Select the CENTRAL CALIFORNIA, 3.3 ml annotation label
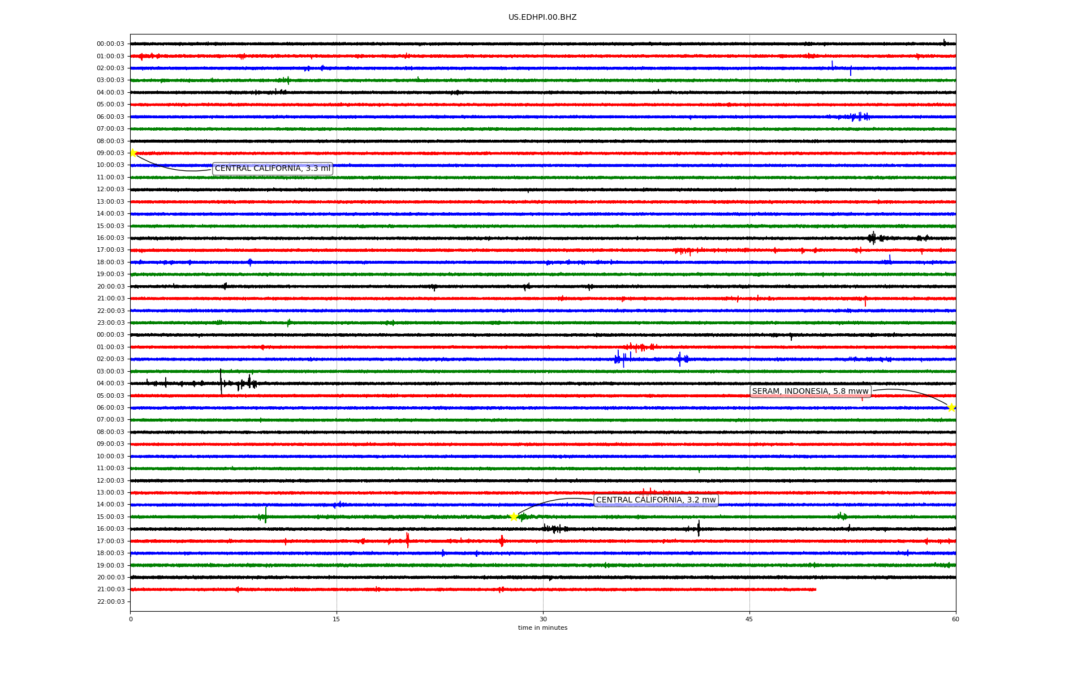This screenshot has width=1086, height=679. point(272,169)
